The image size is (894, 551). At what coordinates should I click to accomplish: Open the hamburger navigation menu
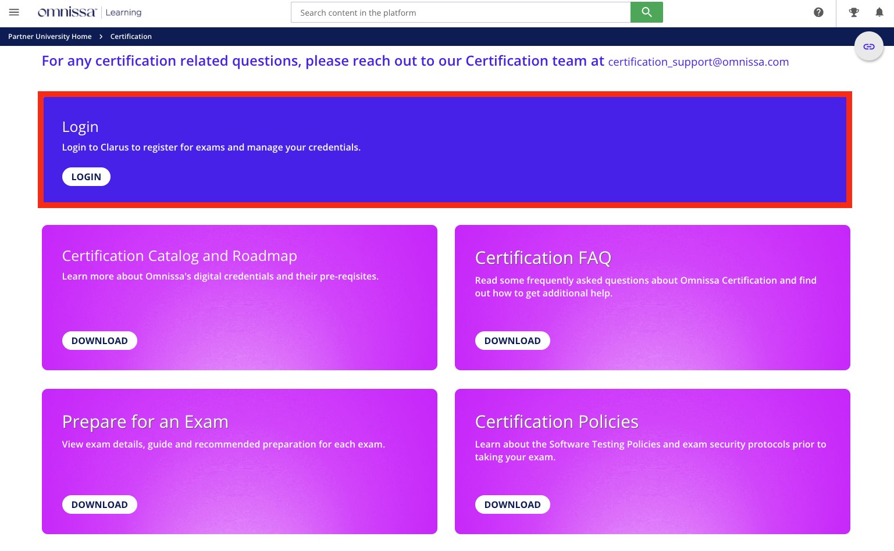pos(14,12)
